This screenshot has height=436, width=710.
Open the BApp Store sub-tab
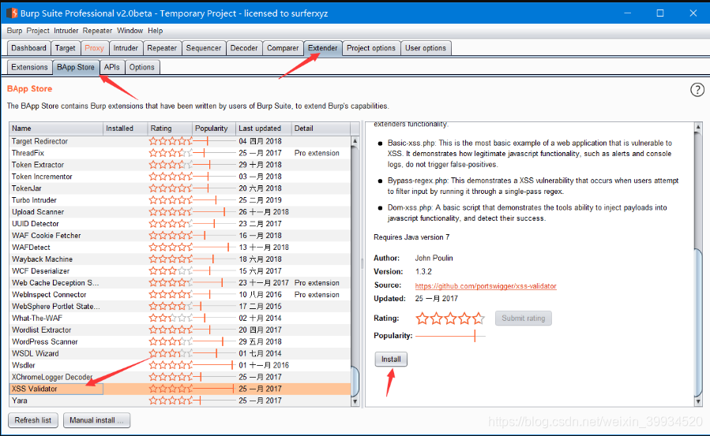click(76, 67)
